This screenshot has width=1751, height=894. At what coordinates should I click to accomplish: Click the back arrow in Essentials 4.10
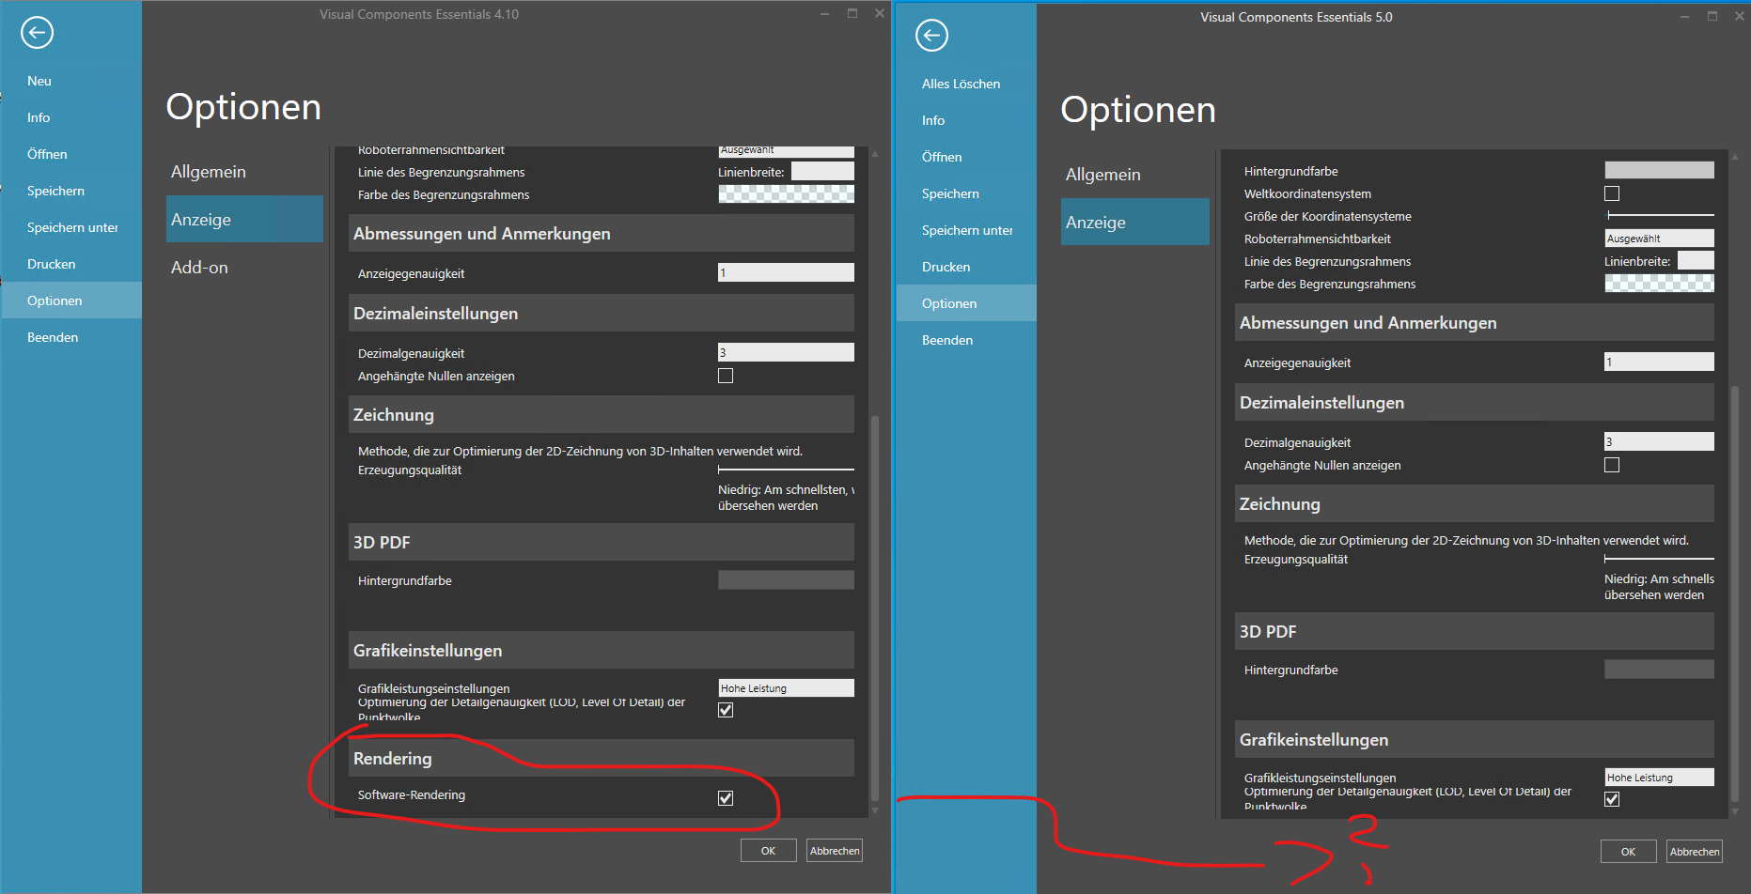pos(37,33)
